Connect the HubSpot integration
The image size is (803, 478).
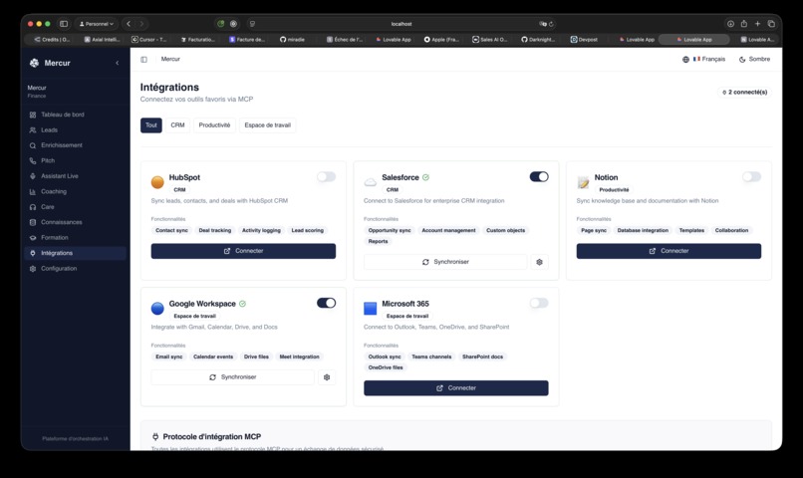pos(243,251)
